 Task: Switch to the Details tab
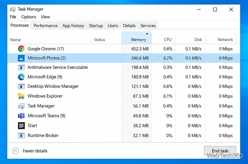click(x=129, y=26)
